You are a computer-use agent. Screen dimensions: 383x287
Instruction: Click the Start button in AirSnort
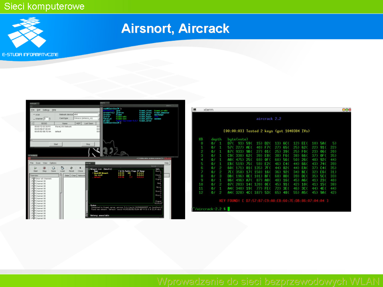click(56, 144)
